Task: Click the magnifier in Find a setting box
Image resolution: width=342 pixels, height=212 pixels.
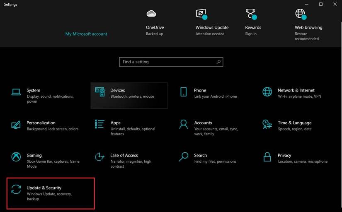Action: click(x=218, y=62)
